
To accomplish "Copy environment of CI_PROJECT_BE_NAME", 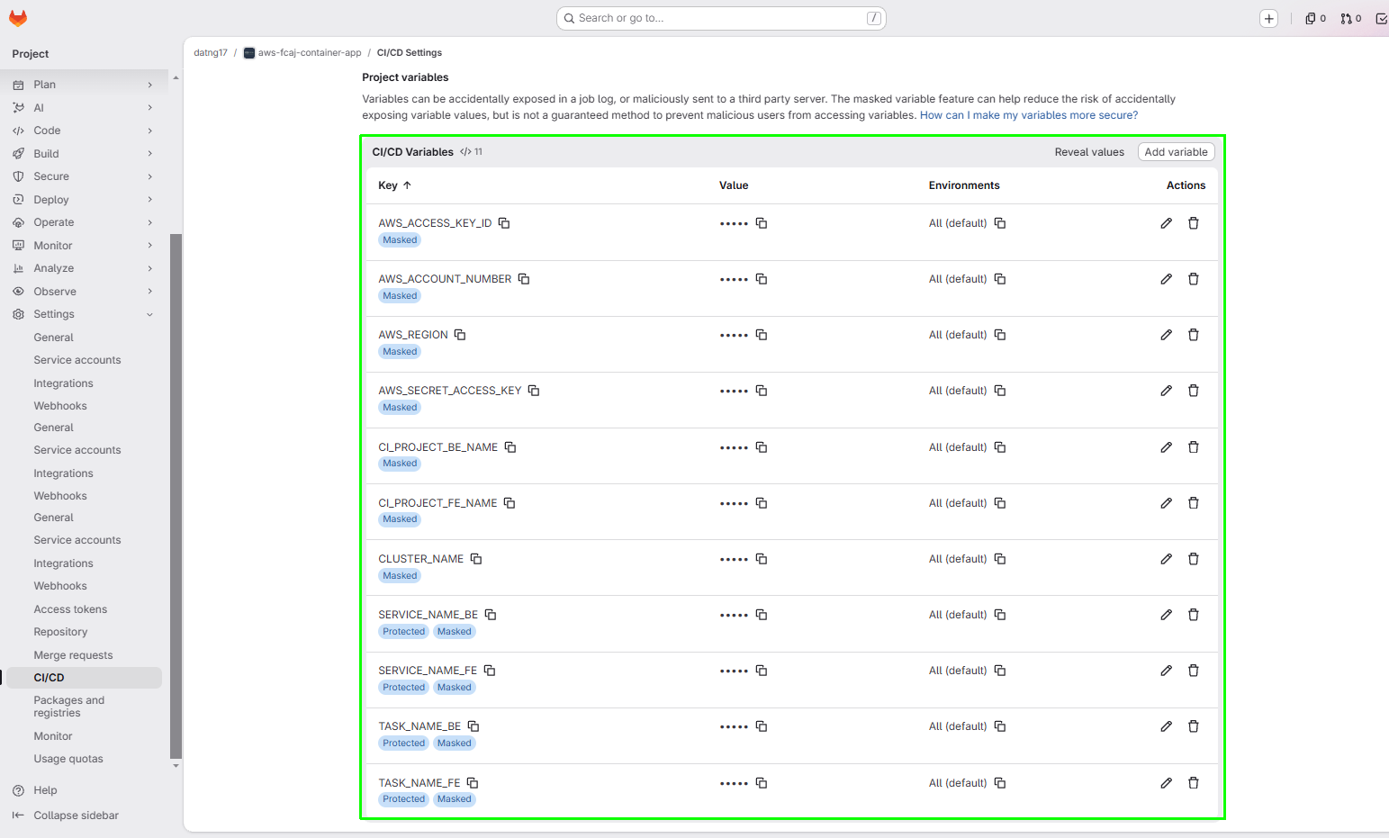I will click(1000, 447).
